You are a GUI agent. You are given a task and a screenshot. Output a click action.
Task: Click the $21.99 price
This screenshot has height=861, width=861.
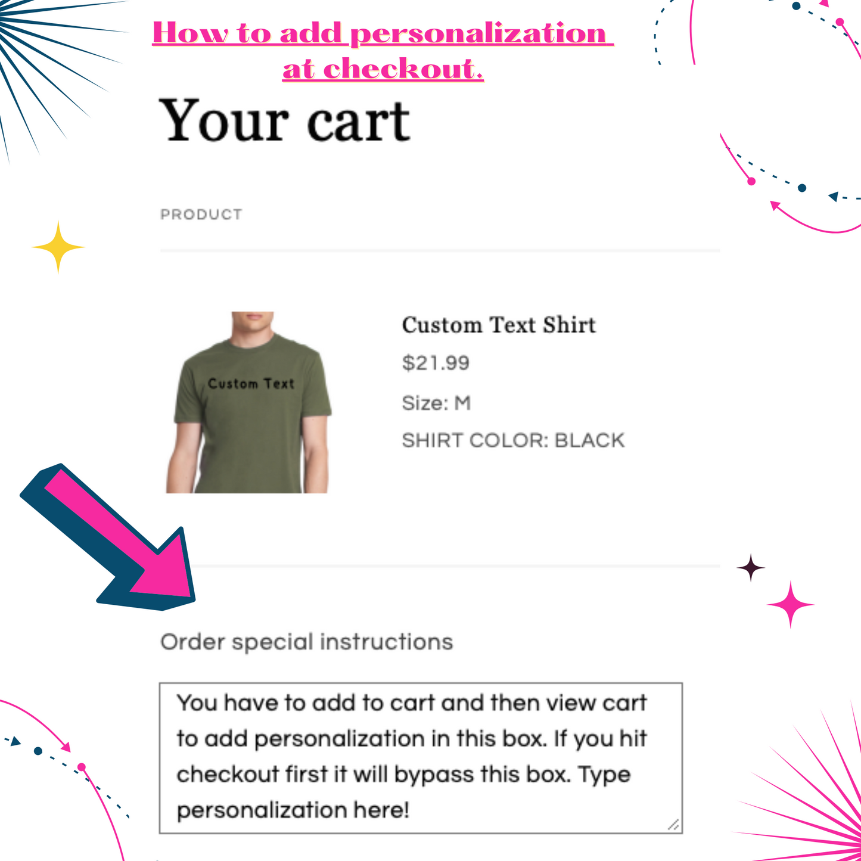(x=436, y=363)
